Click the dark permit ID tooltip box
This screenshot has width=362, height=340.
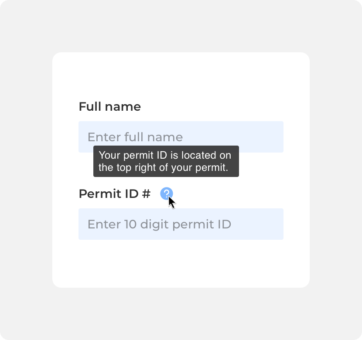tap(166, 161)
